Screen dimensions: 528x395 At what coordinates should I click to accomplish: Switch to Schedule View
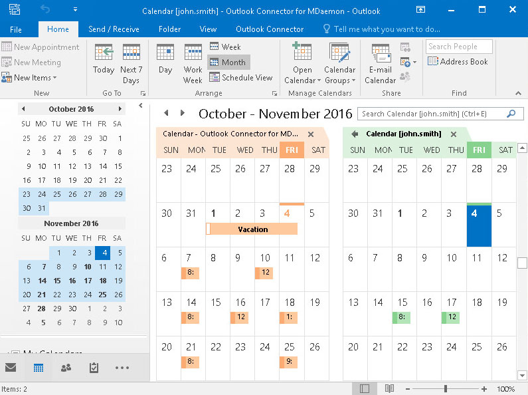[x=241, y=78]
